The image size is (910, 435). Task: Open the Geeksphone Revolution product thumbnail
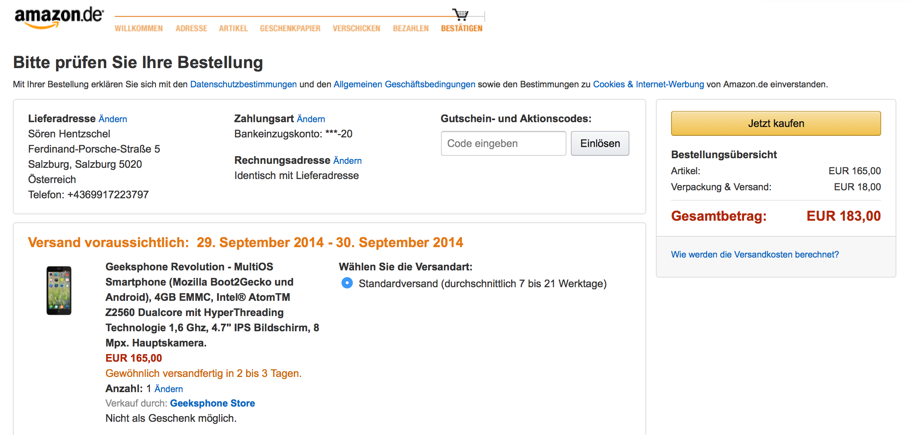coord(59,290)
